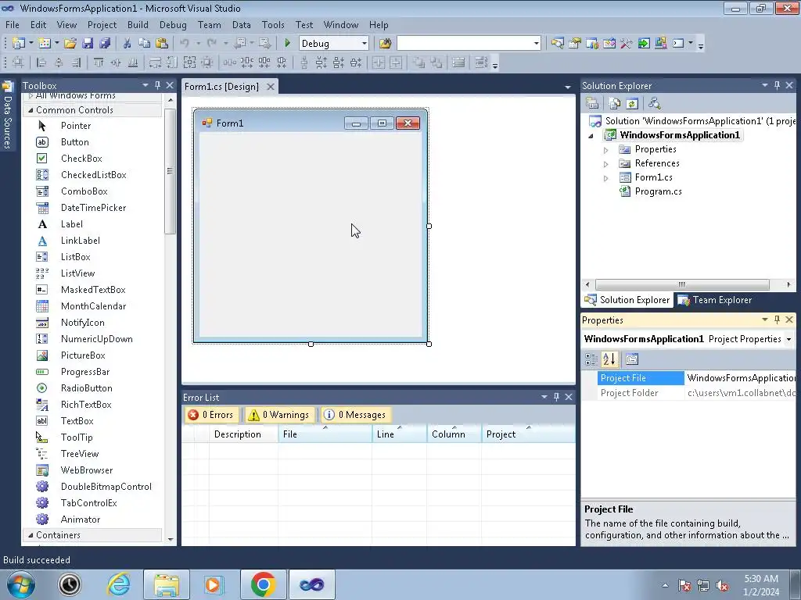This screenshot has width=801, height=600.
Task: Expand the References node in Solution Explorer
Action: [606, 164]
